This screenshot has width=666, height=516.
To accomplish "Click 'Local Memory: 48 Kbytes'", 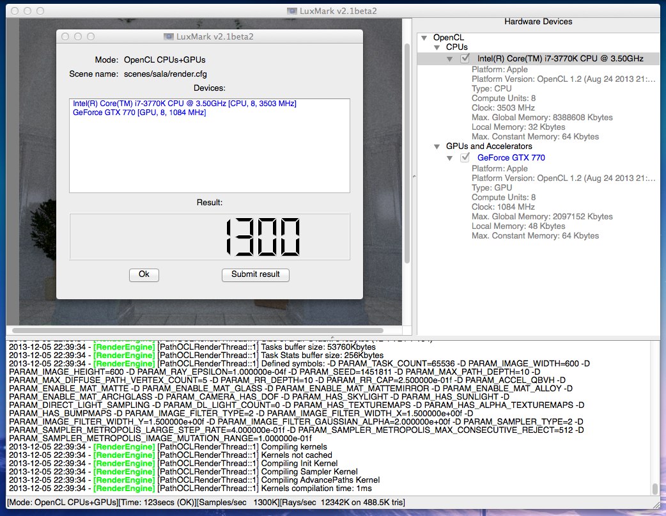I will click(x=518, y=226).
